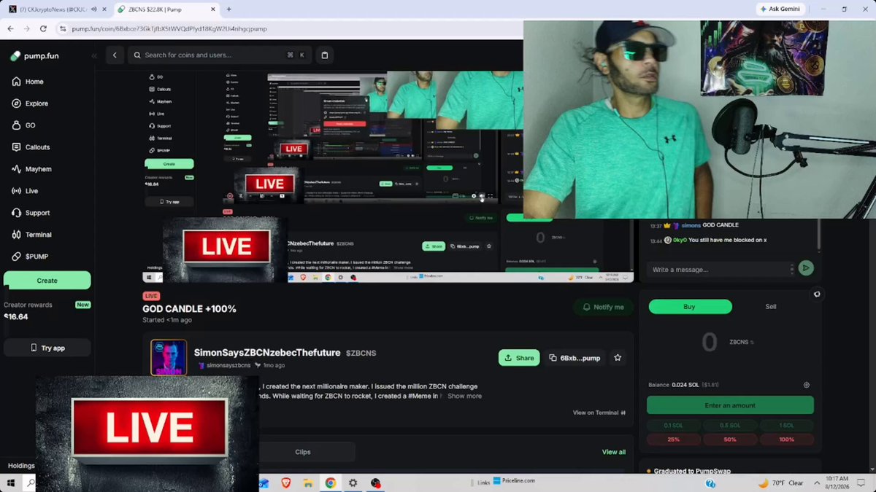Follow the View on Terminal link

tap(599, 413)
